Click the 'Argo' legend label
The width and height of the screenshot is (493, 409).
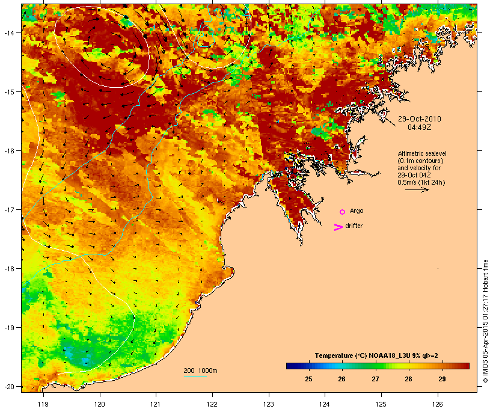tap(357, 211)
